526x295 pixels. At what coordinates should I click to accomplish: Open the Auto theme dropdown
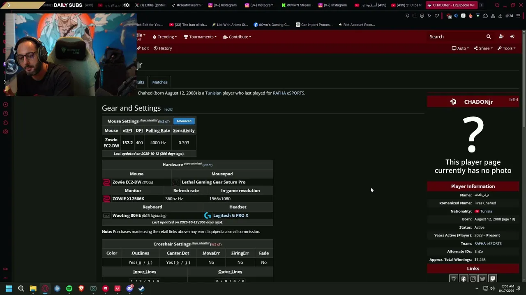[x=460, y=48]
